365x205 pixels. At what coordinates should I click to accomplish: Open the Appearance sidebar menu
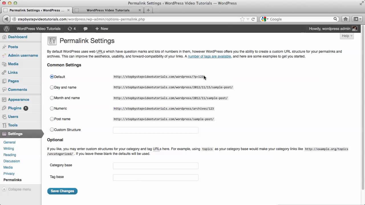coord(19,99)
